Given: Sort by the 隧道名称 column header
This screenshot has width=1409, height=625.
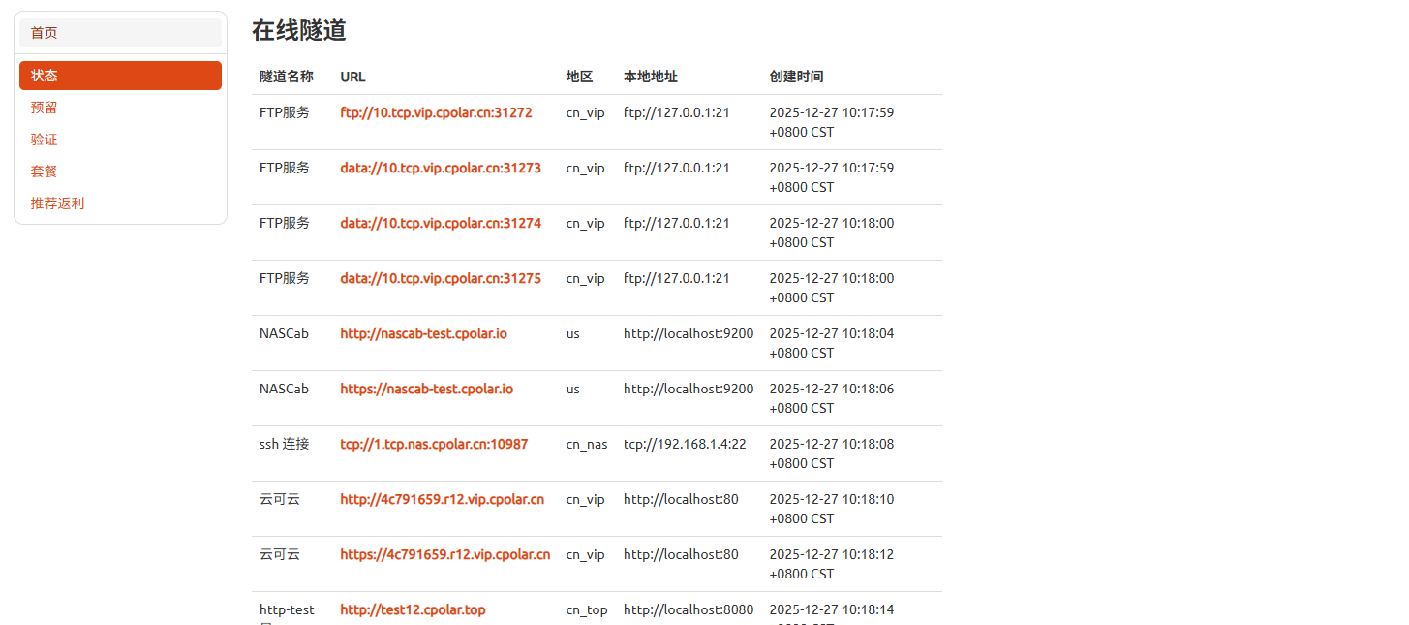Looking at the screenshot, I should (287, 77).
